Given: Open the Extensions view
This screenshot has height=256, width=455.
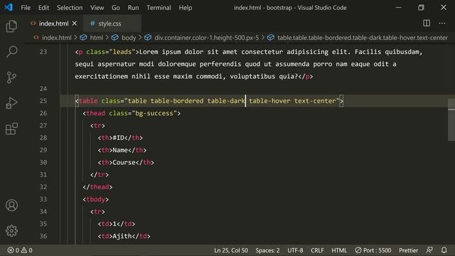Looking at the screenshot, I should click(11, 129).
